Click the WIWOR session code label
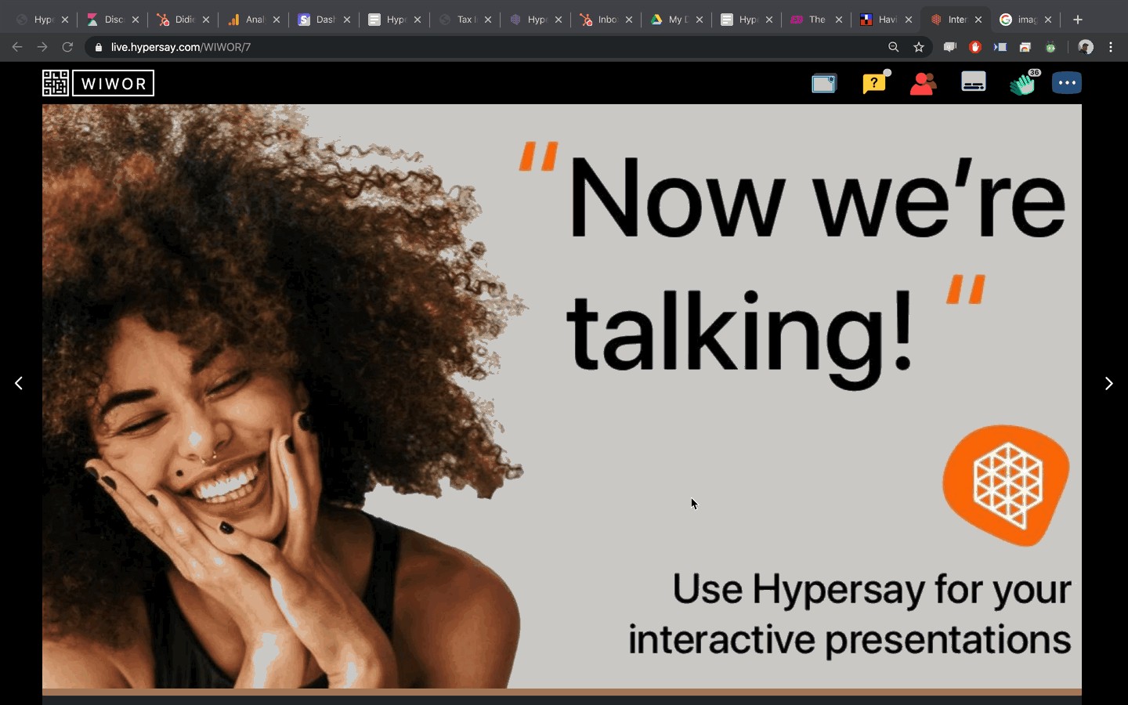 click(114, 83)
